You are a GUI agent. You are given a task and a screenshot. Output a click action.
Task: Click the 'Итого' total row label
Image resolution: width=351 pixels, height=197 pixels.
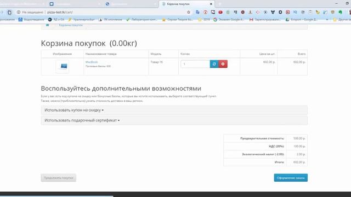pos(279,162)
